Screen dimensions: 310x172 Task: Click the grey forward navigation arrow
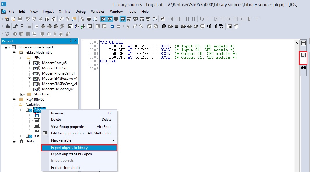[x=118, y=26]
